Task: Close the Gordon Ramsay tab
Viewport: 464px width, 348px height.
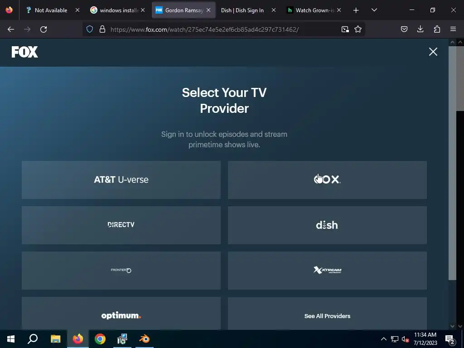Action: (208, 10)
